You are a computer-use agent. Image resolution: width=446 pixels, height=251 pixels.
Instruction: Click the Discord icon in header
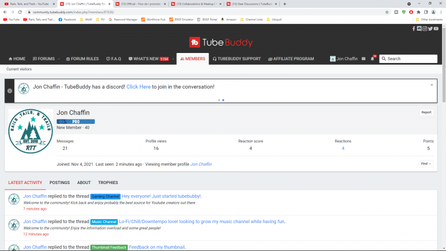point(419,28)
